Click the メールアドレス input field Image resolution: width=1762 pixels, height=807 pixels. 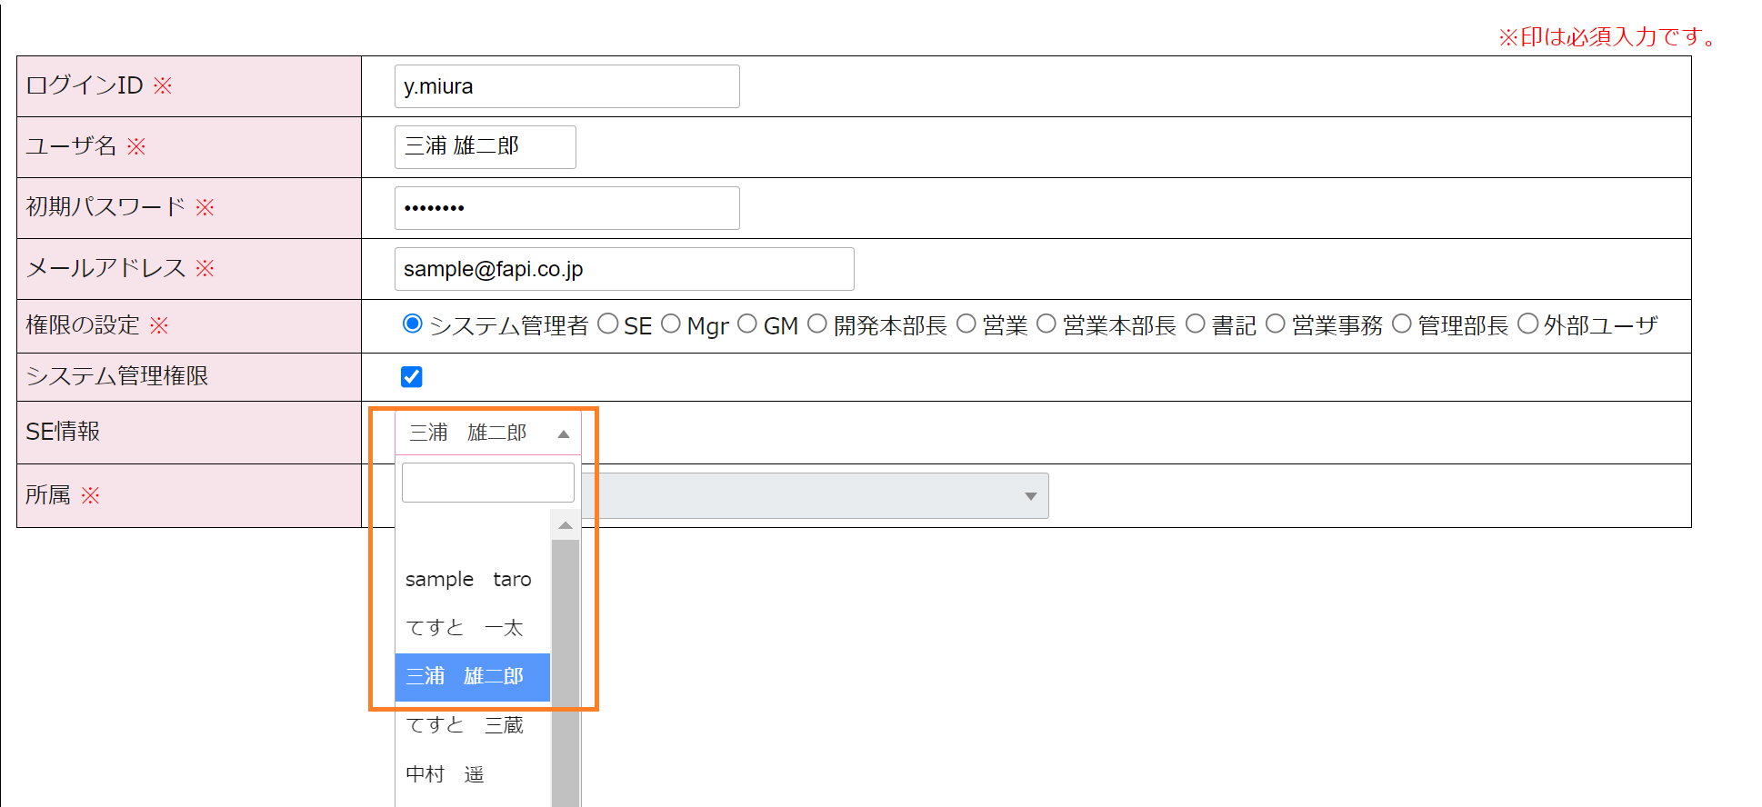[x=624, y=269]
